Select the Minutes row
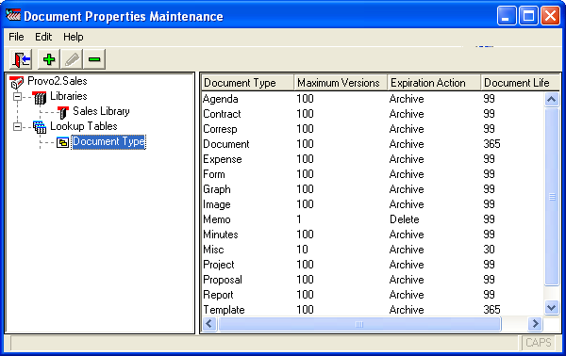Viewport: 566px width, 356px height. pos(373,235)
